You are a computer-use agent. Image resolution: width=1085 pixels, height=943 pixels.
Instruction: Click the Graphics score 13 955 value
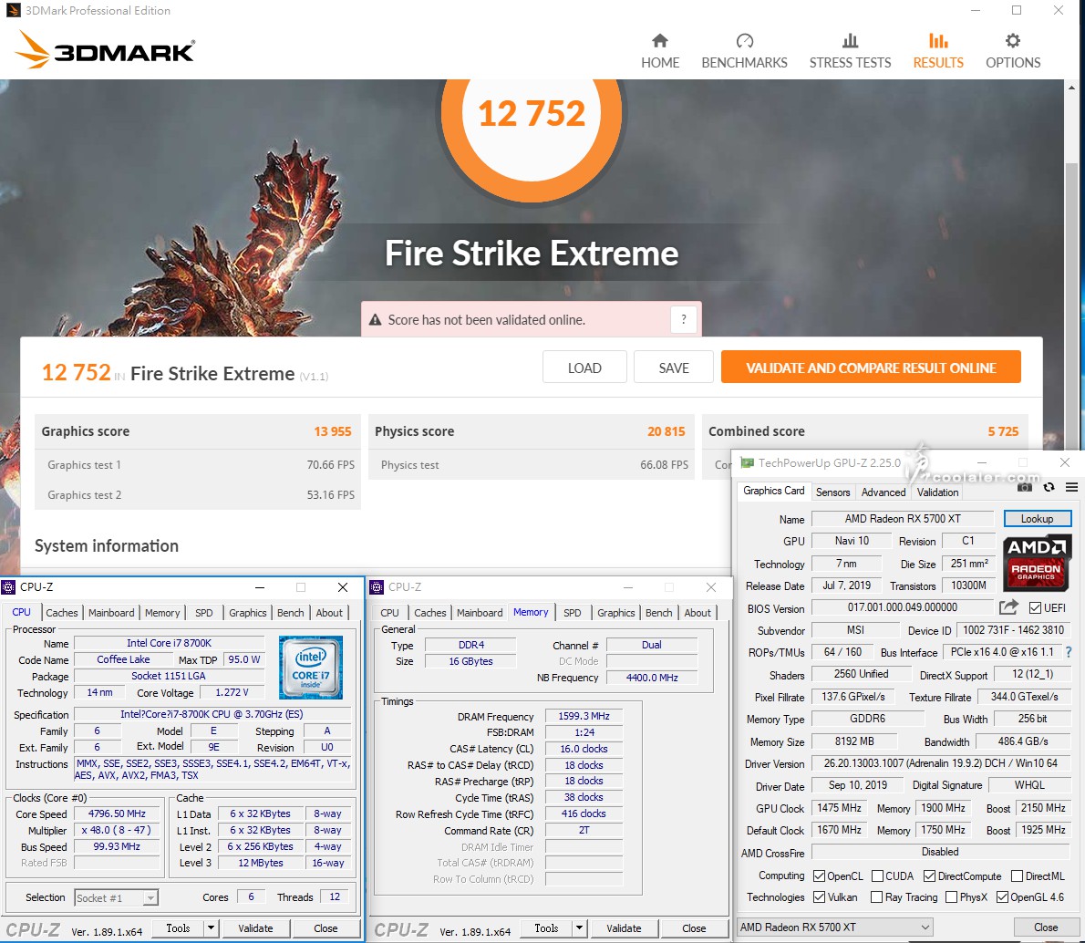tap(332, 431)
